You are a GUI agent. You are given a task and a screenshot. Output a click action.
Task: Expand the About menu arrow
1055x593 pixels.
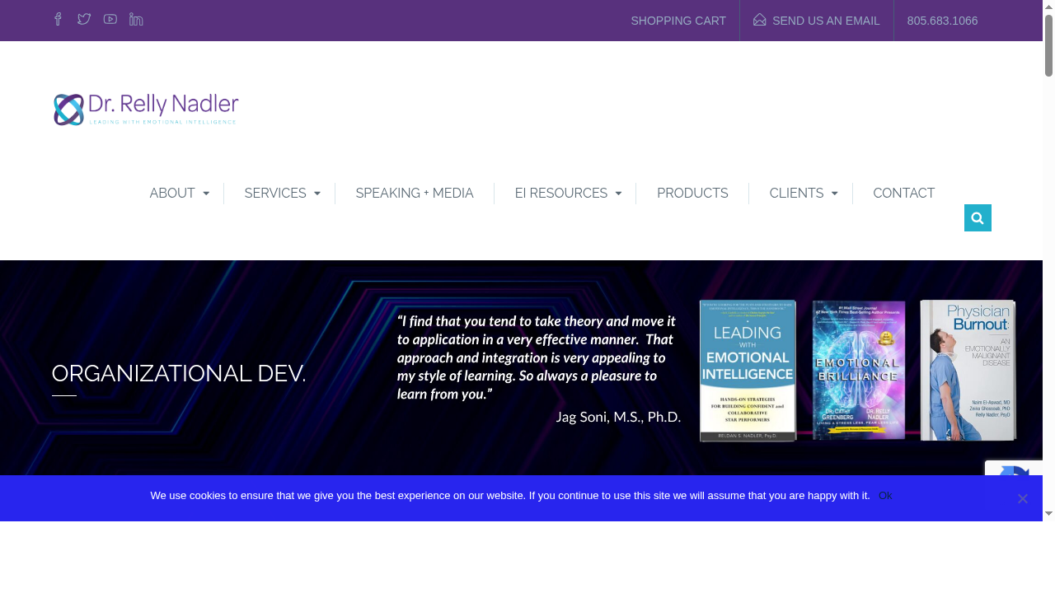206,194
